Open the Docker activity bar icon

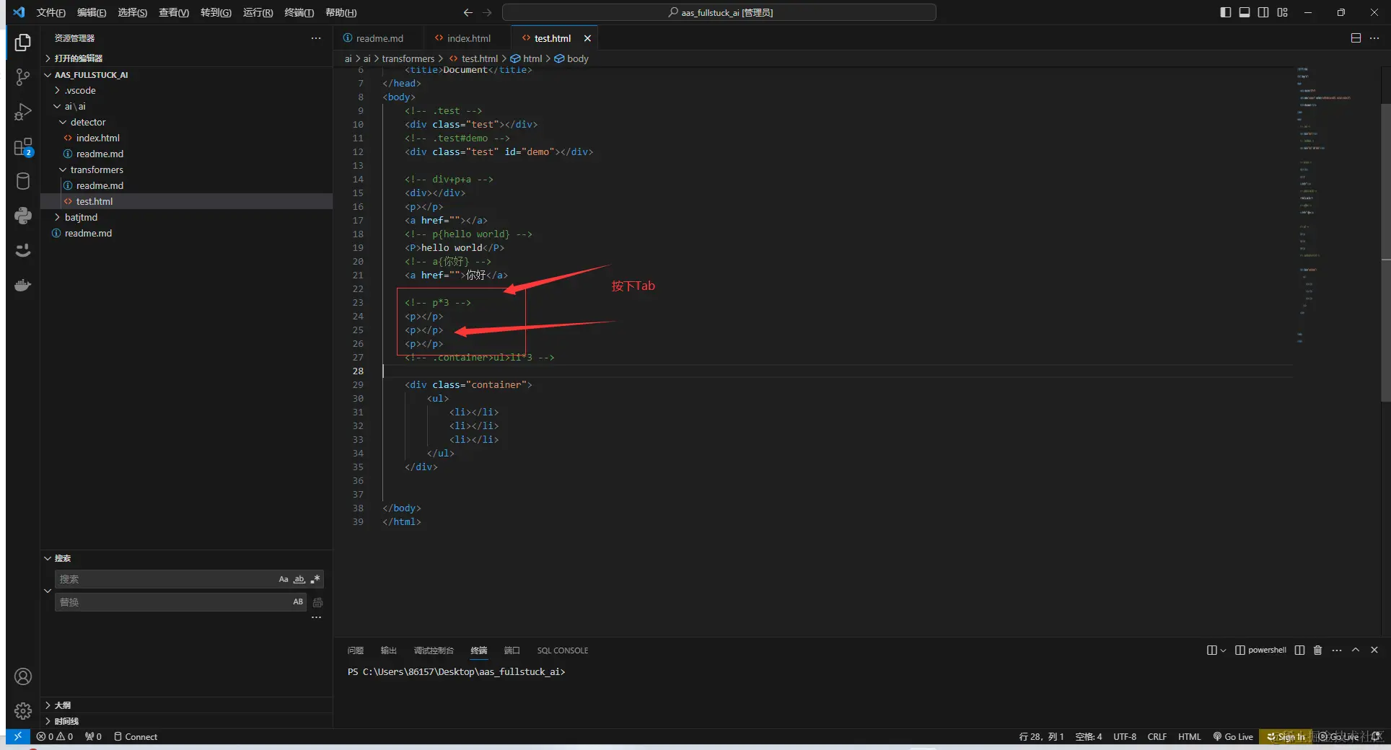(23, 285)
